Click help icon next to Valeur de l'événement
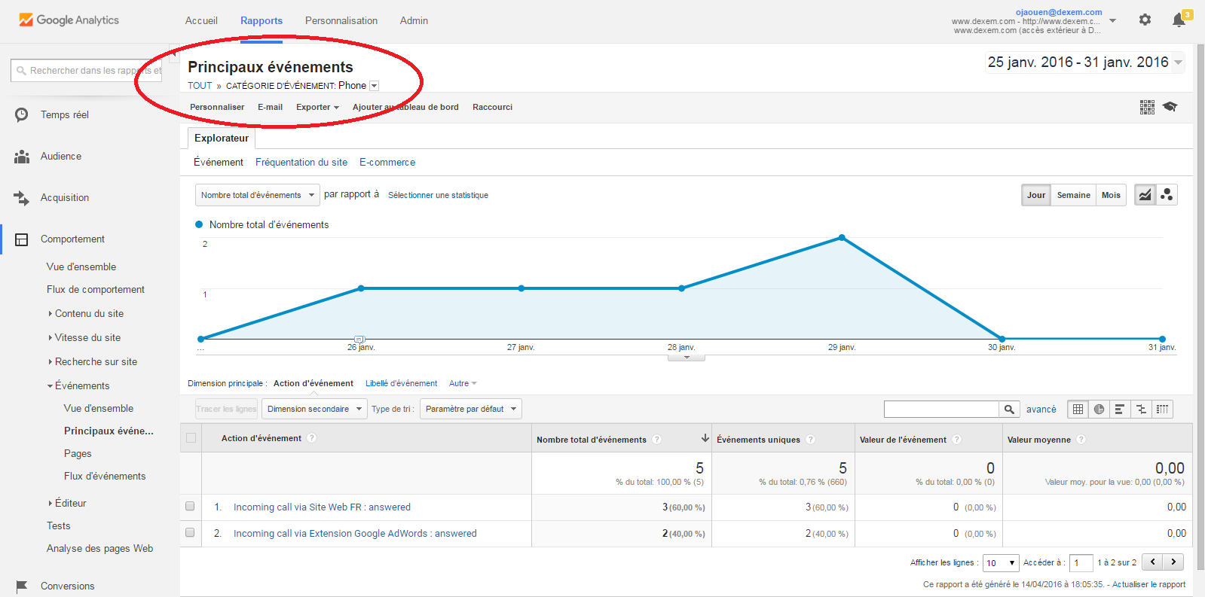 tap(957, 440)
